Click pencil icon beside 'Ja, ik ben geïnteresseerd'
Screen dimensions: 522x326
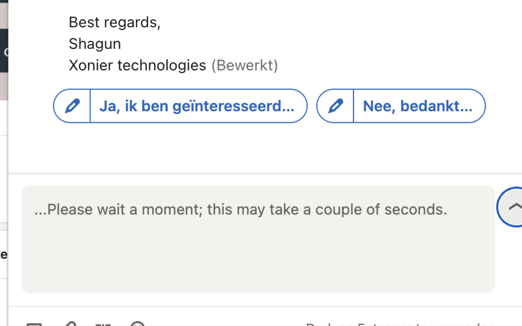point(72,106)
